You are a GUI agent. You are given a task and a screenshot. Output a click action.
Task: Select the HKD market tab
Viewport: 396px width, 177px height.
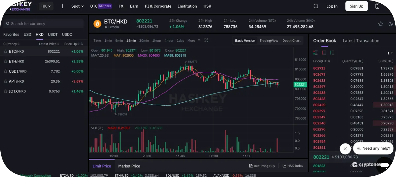click(40, 35)
